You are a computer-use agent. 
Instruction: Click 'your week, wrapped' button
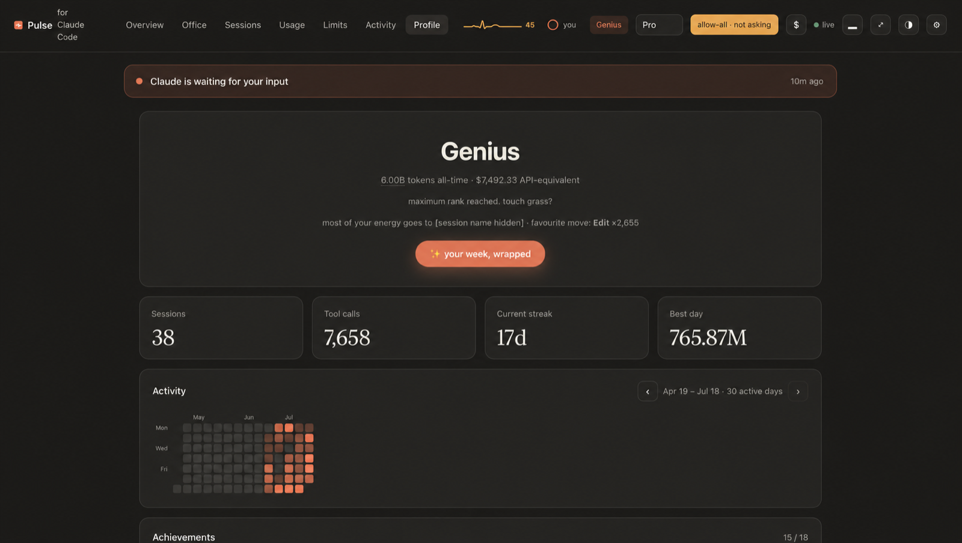click(x=480, y=254)
